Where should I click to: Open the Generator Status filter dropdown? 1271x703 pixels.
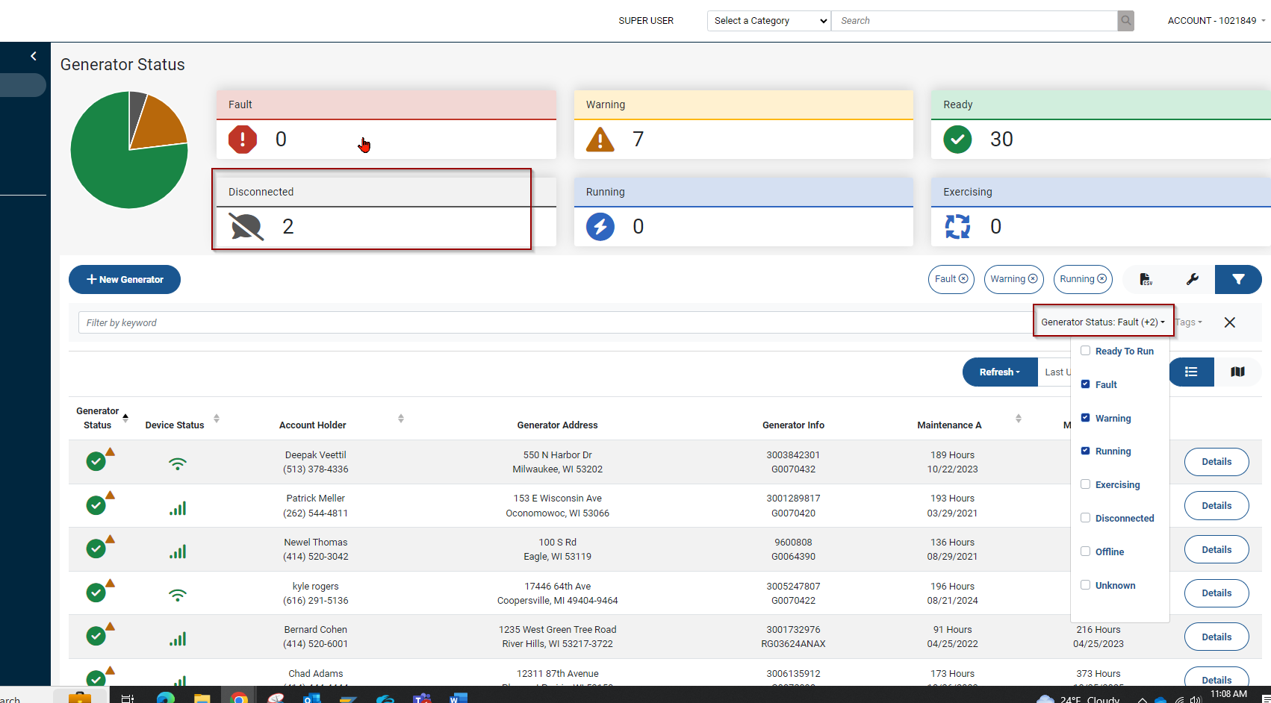[x=1103, y=322]
